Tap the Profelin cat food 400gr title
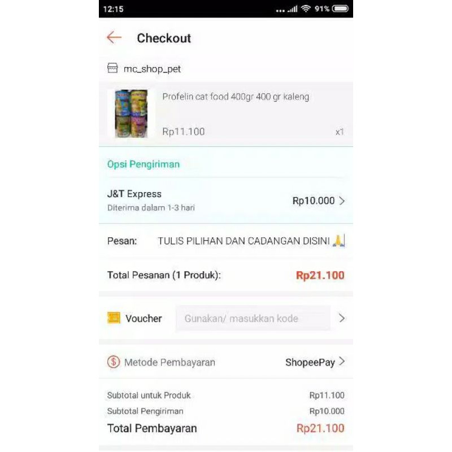 coord(236,97)
